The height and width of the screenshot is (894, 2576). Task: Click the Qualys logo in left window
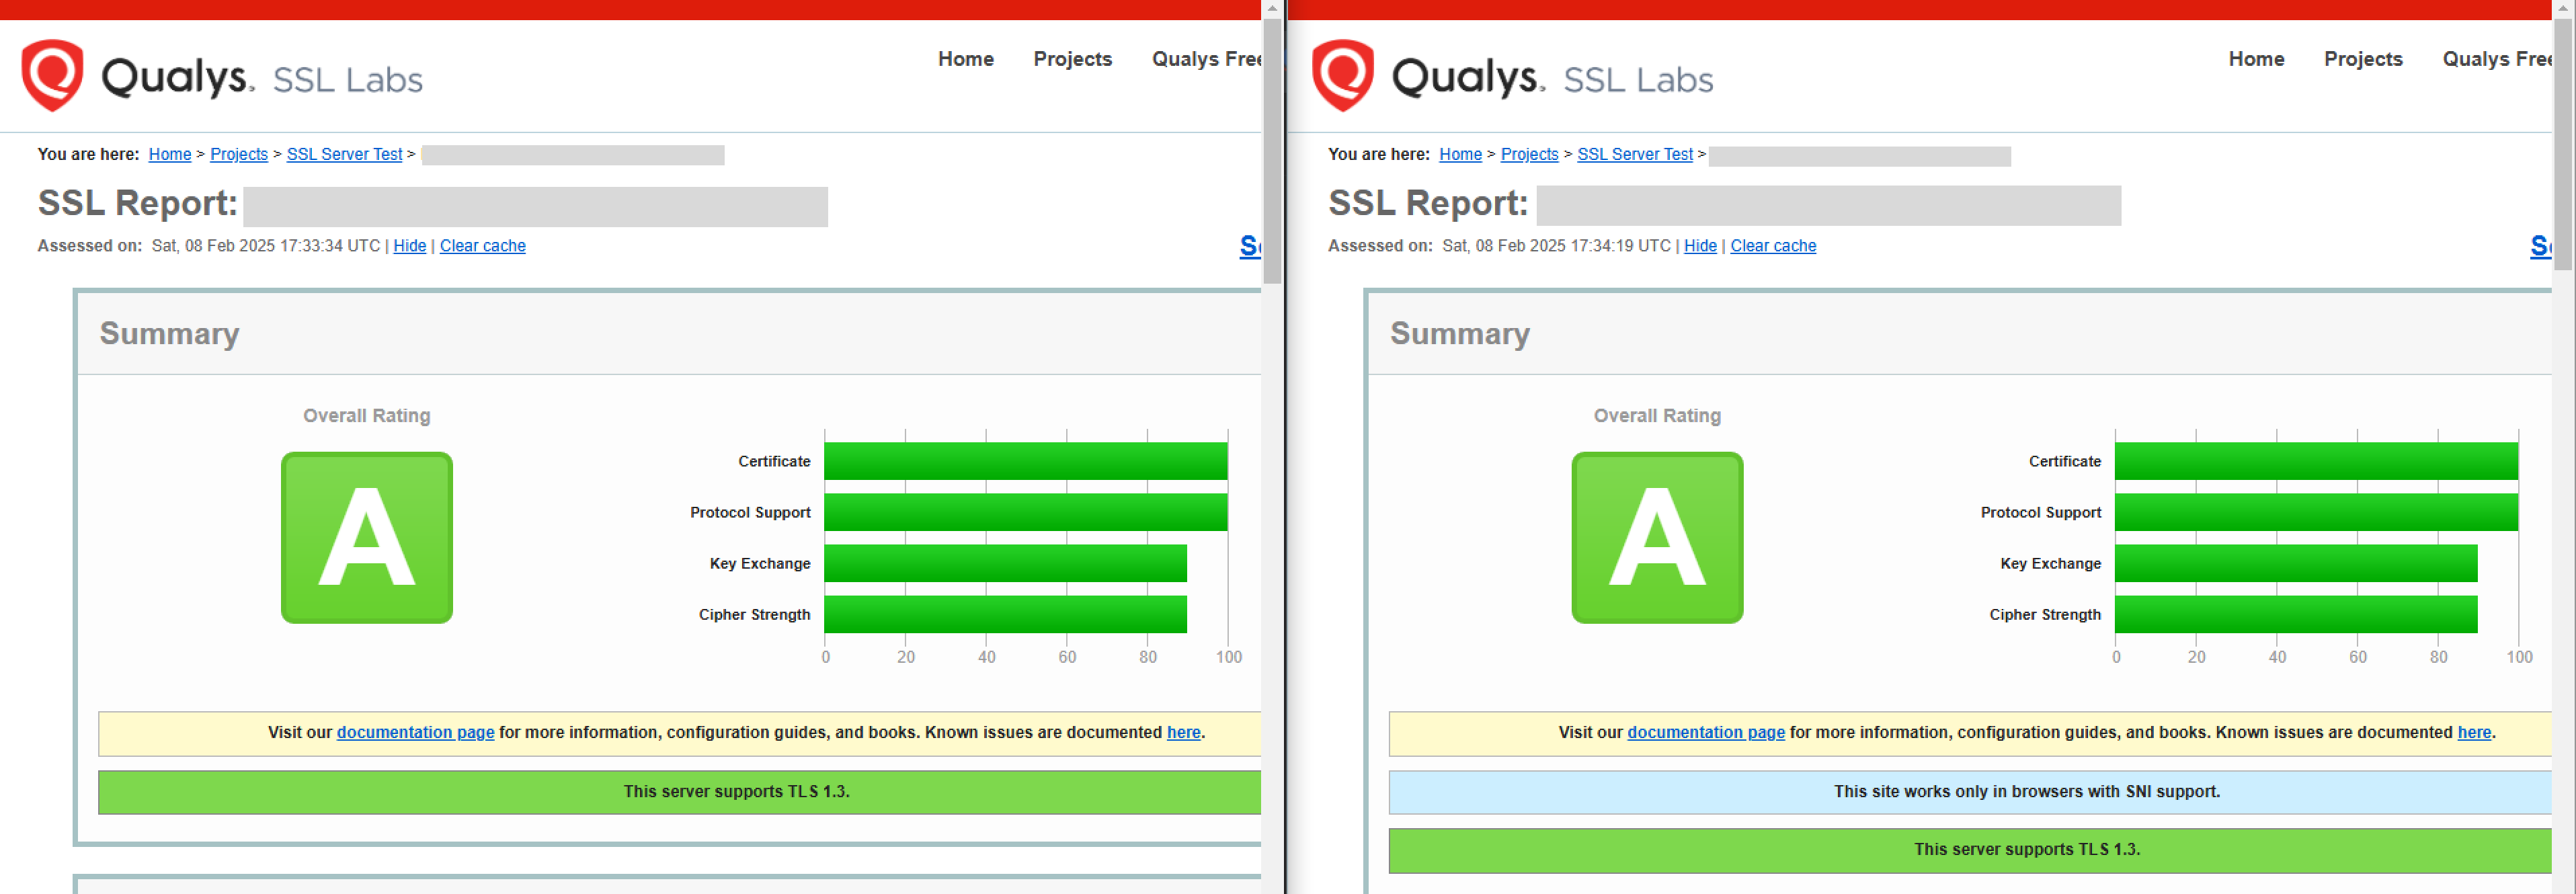52,75
